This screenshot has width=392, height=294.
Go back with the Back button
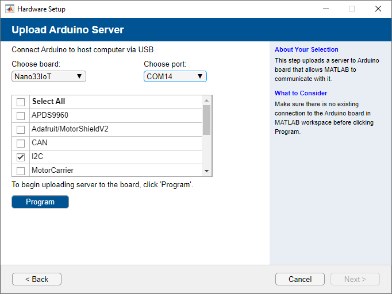point(37,279)
